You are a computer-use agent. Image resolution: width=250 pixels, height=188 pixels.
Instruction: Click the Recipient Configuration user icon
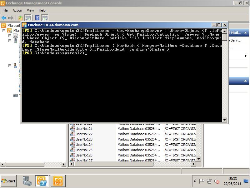point(15,66)
